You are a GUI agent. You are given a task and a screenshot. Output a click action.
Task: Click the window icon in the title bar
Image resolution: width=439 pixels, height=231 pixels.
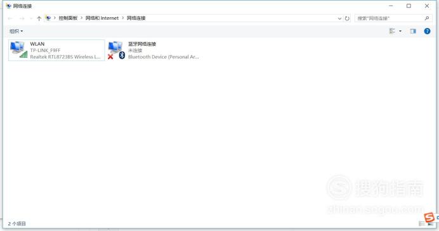(x=8, y=6)
